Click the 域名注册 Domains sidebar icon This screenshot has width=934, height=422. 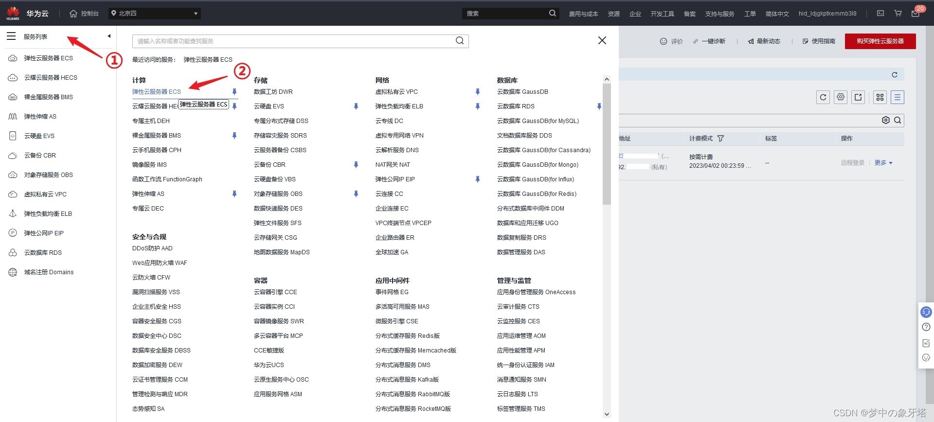pos(13,272)
